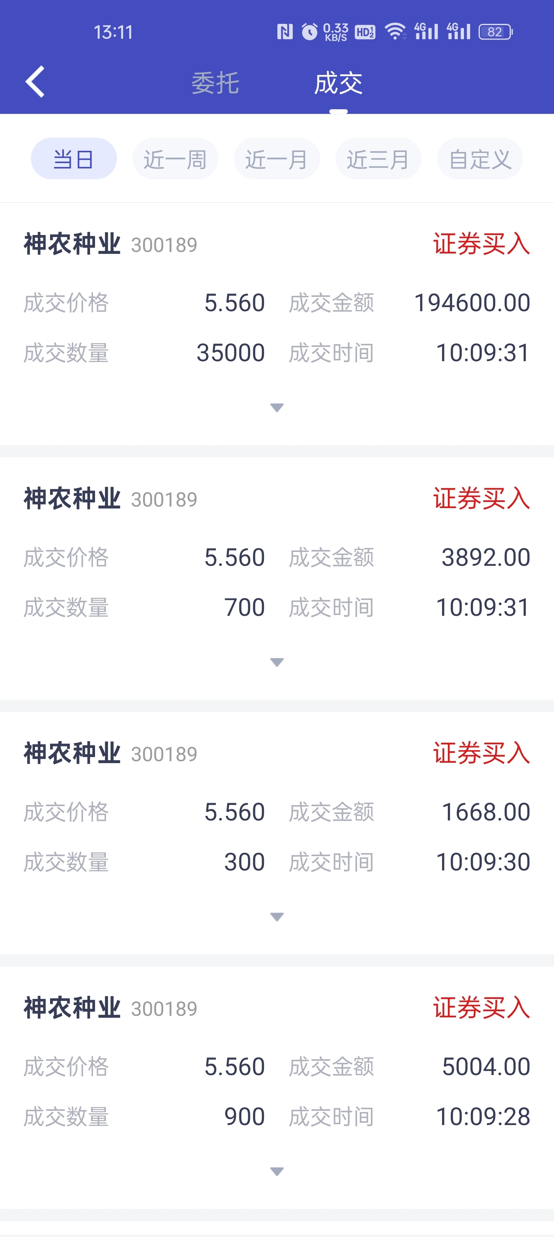Image resolution: width=554 pixels, height=1237 pixels.
Task: Select the 当日 date filter
Action: [73, 159]
